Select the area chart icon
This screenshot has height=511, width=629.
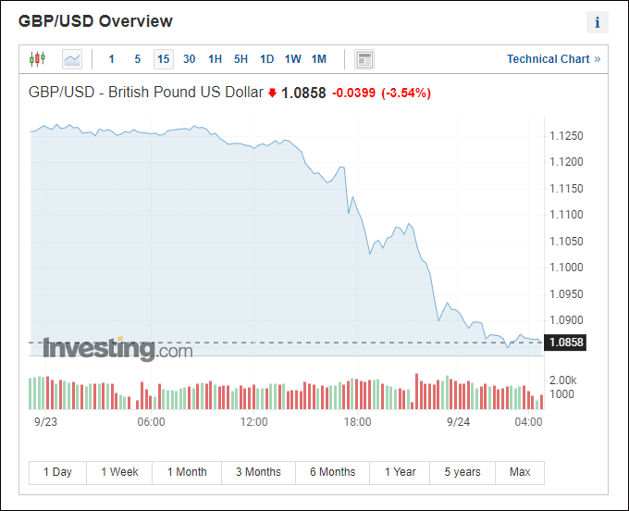tap(72, 59)
